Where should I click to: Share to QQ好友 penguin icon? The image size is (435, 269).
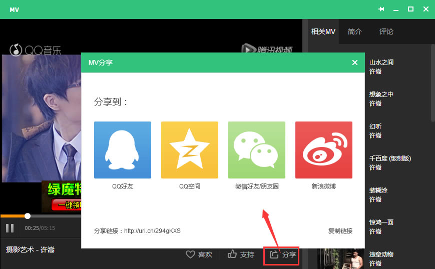tap(122, 150)
